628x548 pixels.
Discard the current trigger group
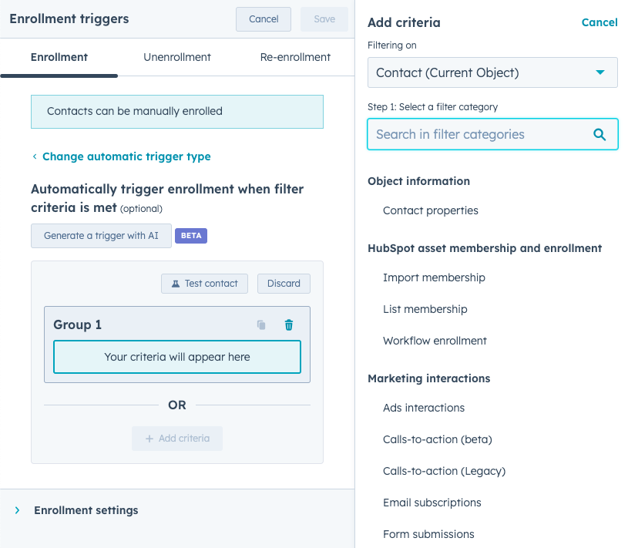coord(284,283)
